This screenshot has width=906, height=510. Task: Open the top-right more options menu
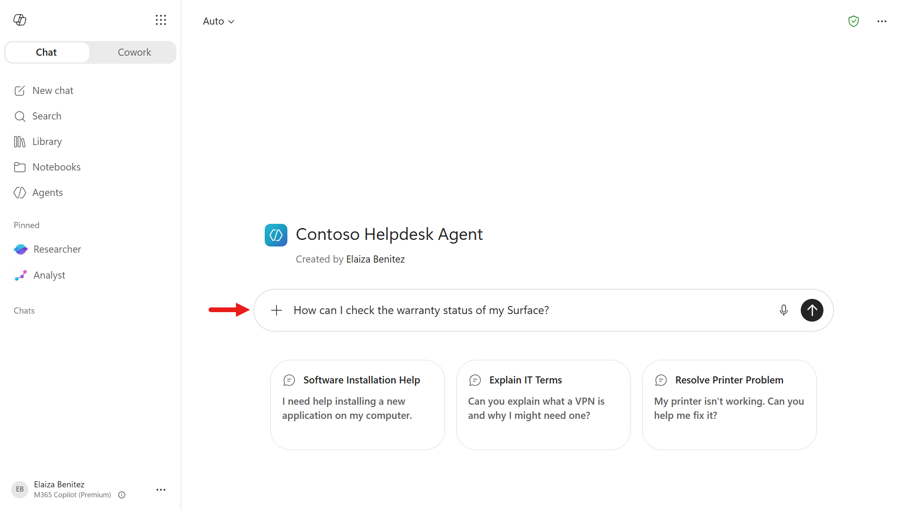point(882,21)
